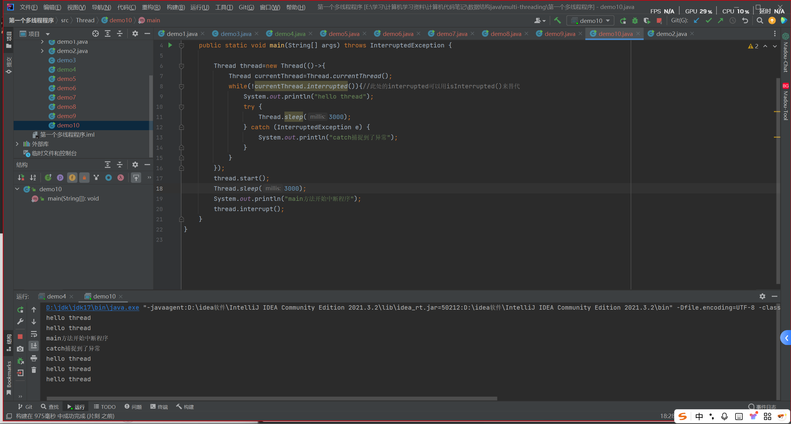Image resolution: width=791 pixels, height=424 pixels.
Task: Open the java.exe path link in console
Action: click(92, 307)
